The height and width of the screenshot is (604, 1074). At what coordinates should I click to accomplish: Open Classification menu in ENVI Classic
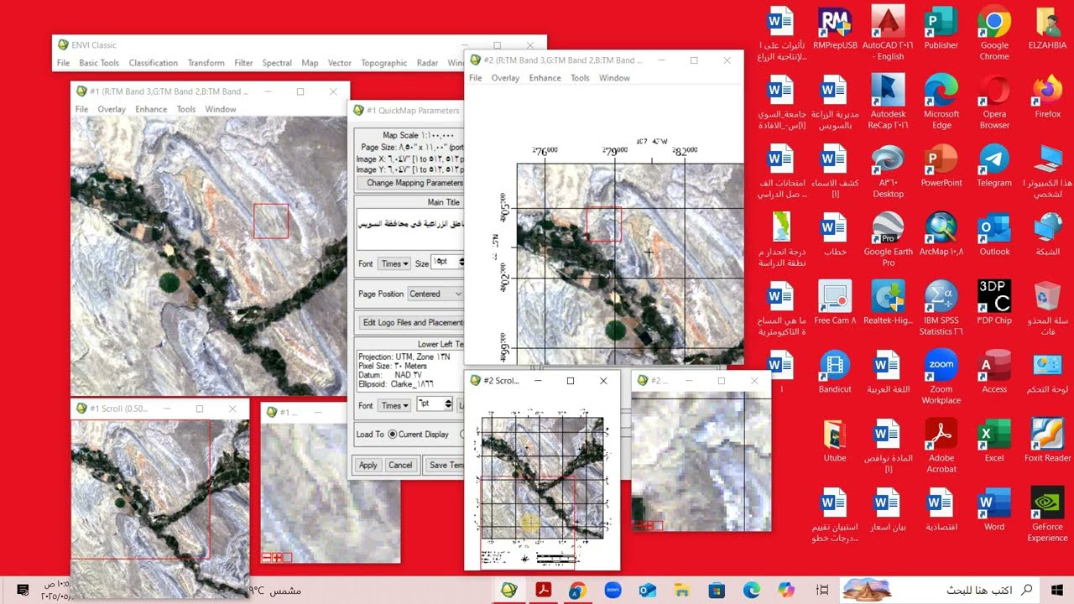(153, 63)
